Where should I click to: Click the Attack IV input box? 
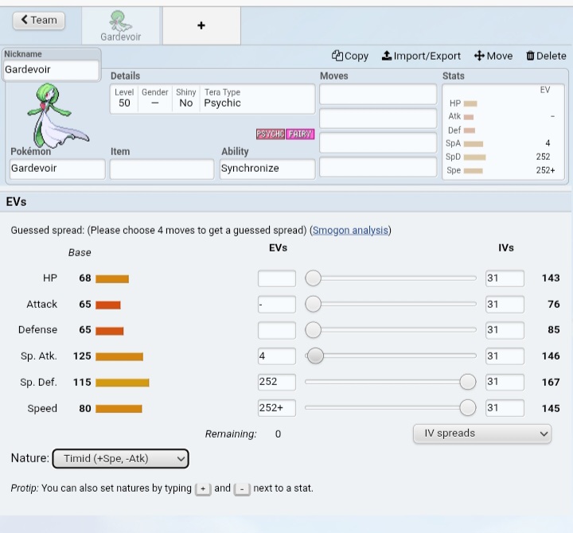(505, 305)
